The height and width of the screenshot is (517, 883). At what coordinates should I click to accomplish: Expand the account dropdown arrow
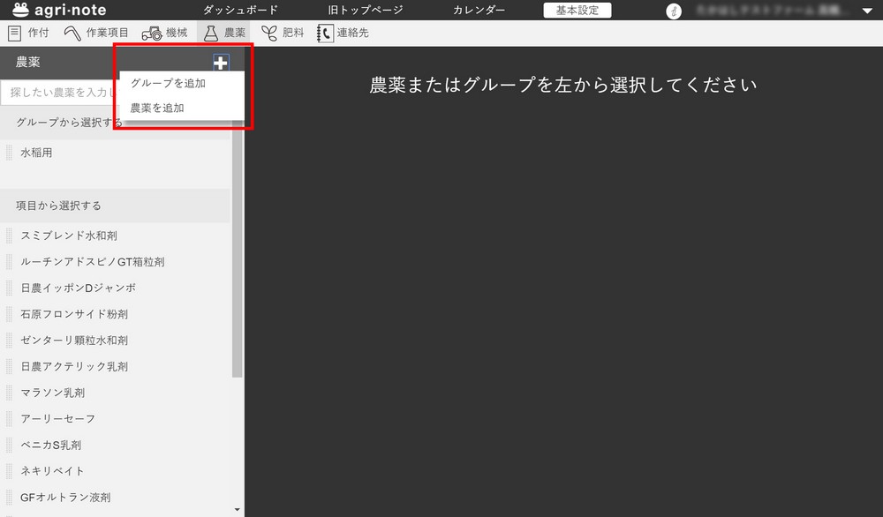pos(866,11)
